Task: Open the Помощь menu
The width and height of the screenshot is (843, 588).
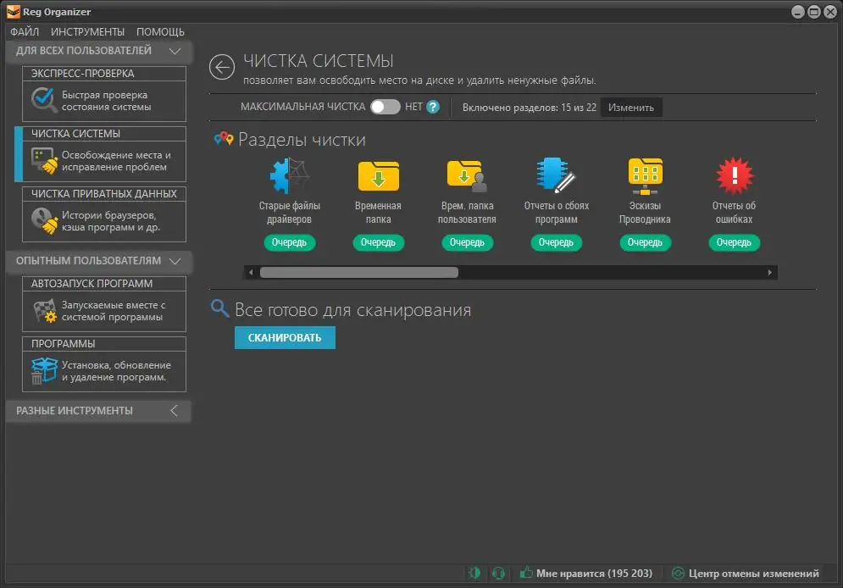Action: click(160, 31)
